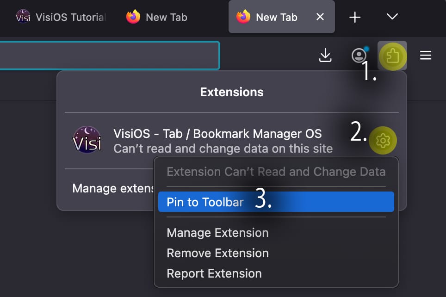This screenshot has height=297, width=446.
Task: Choose Manage Extension from context menu
Action: (217, 233)
